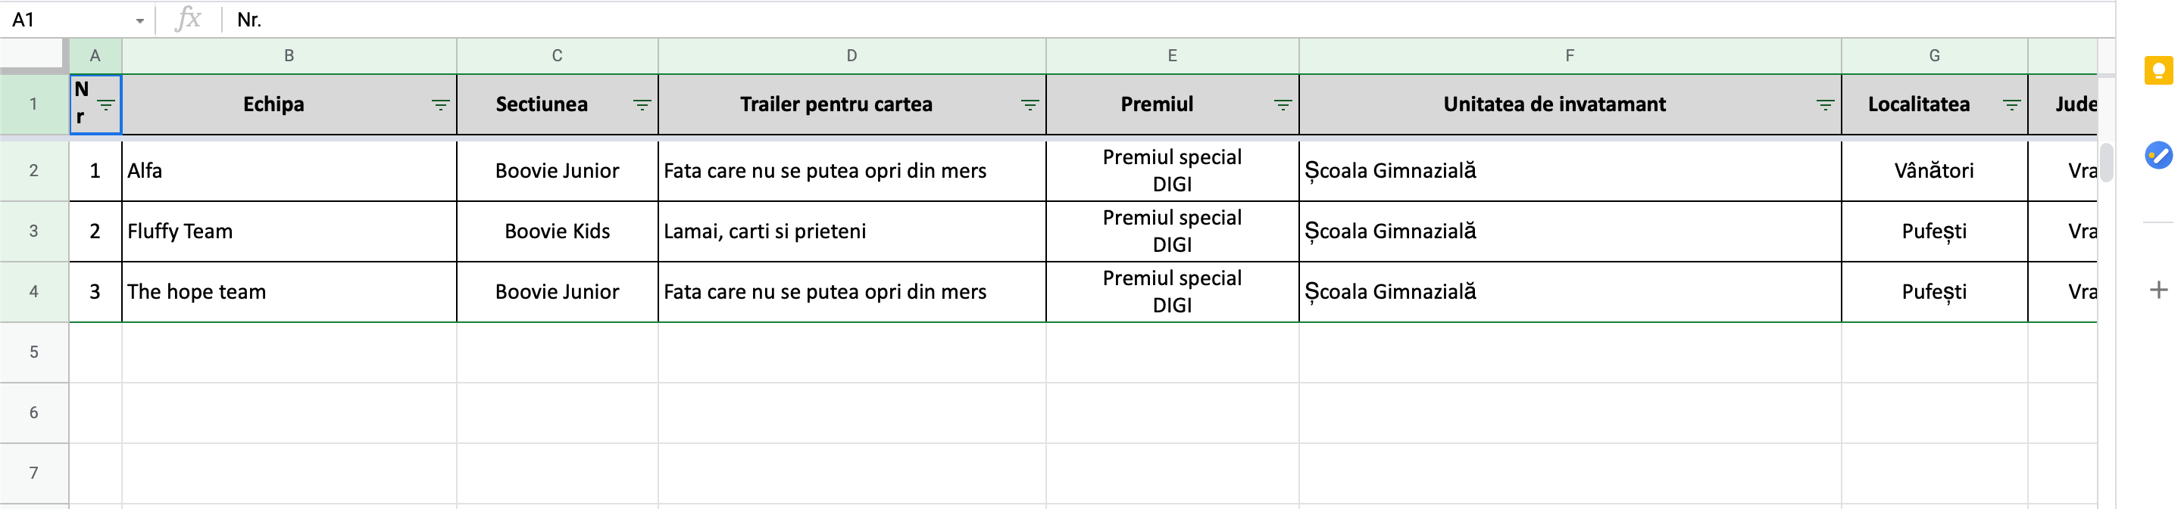Open the filter icon in Unitatea de invatamant header
Image resolution: width=2181 pixels, height=509 pixels.
point(1824,105)
